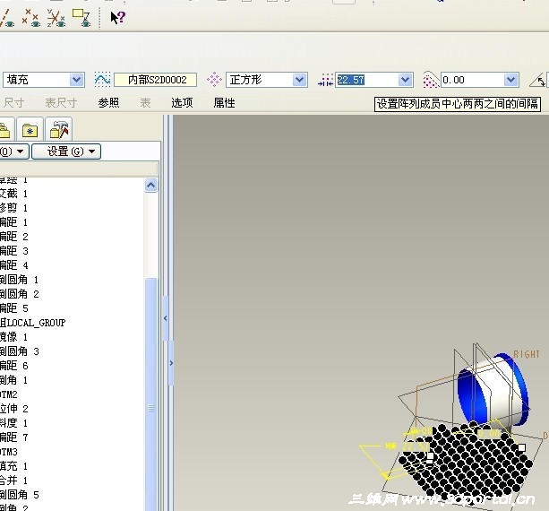Click model tree scroll up arrow
This screenshot has width=549, height=511.
(x=150, y=185)
